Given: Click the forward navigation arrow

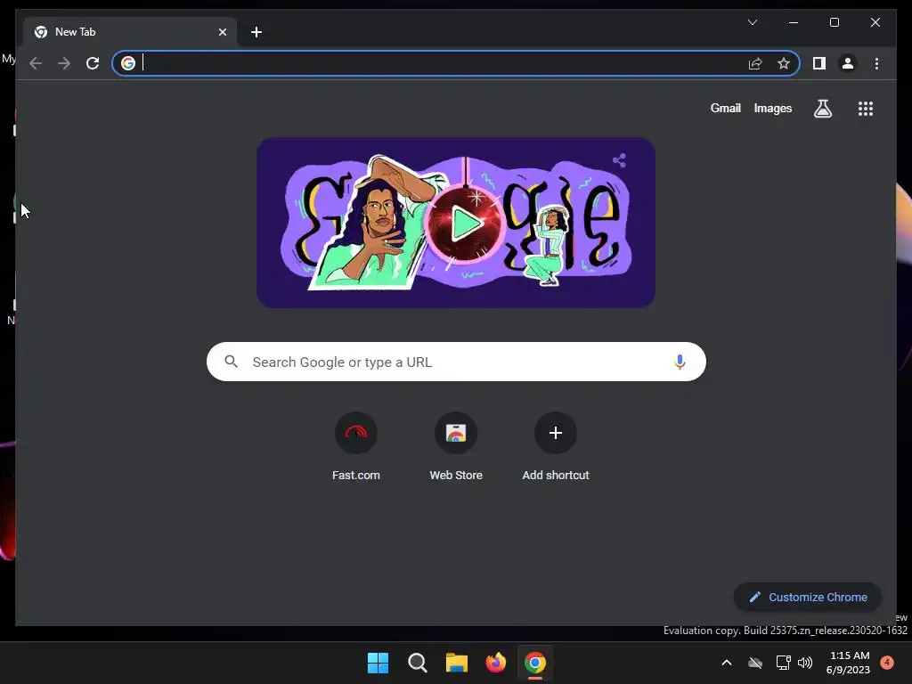Looking at the screenshot, I should (64, 63).
